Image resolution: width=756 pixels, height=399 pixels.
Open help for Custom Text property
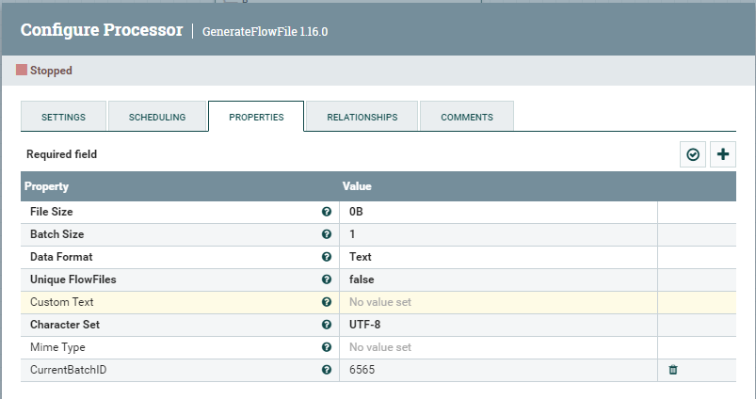(327, 302)
